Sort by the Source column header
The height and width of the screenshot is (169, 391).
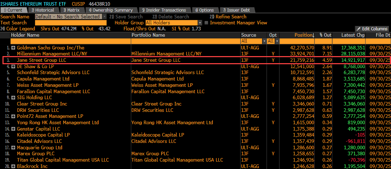pyautogui.click(x=249, y=35)
